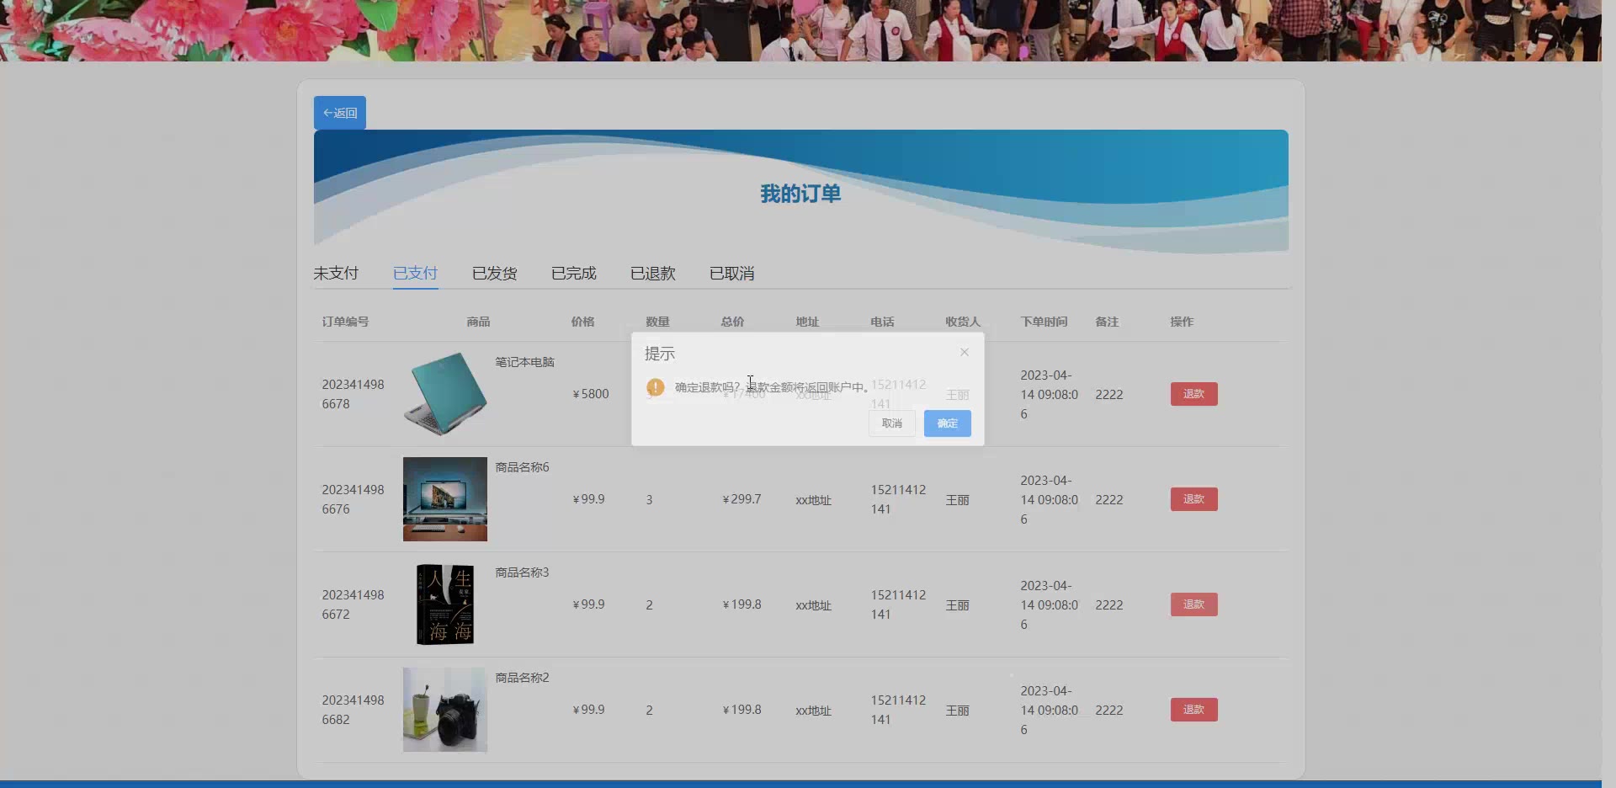Click order number 2023414986682
This screenshot has width=1616, height=788.
[x=353, y=710]
